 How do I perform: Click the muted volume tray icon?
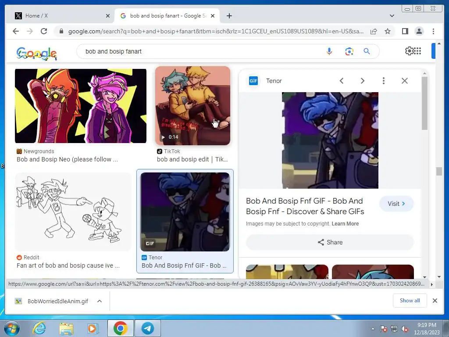(405, 329)
